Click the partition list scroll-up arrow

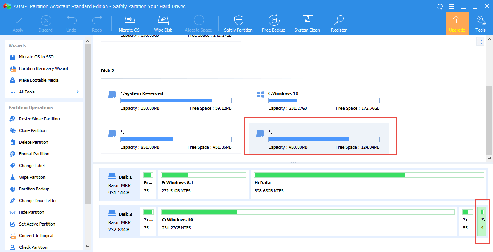coord(489,39)
